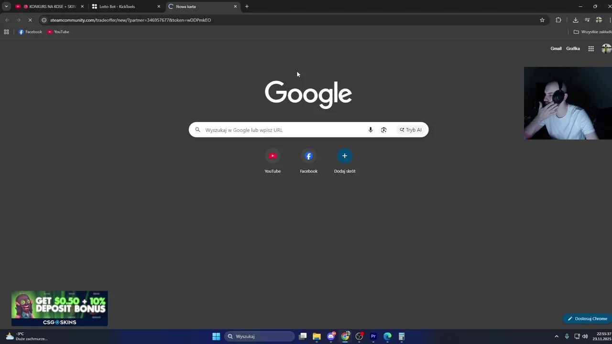612x344 pixels.
Task: Click the Windows taskbar Wyszukaj search box
Action: point(260,336)
